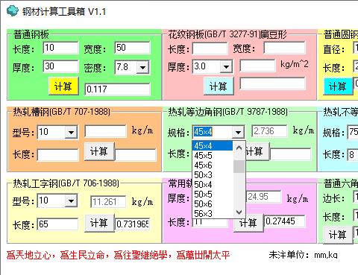The image size is (358, 275).
Task: Click the 热轧等边角钢(GB/T 9787-1988) group title
Action: point(227,112)
